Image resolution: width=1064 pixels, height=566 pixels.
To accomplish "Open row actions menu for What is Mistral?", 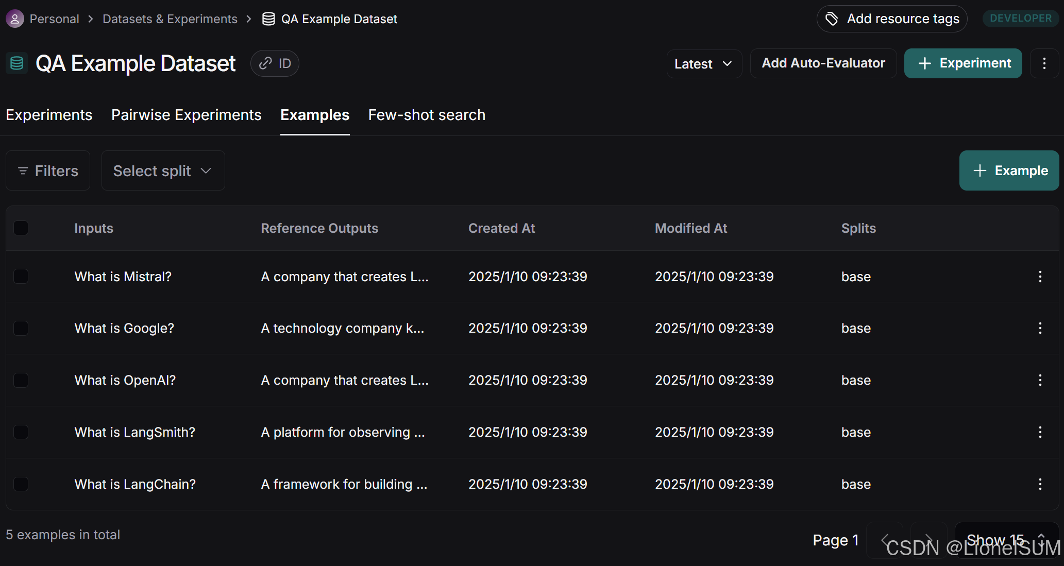I will tap(1040, 277).
